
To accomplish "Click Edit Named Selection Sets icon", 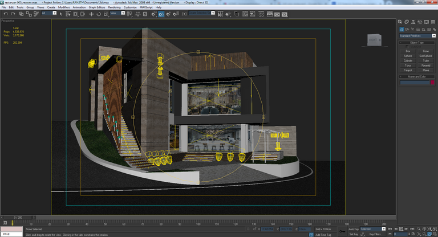I will tap(184, 14).
